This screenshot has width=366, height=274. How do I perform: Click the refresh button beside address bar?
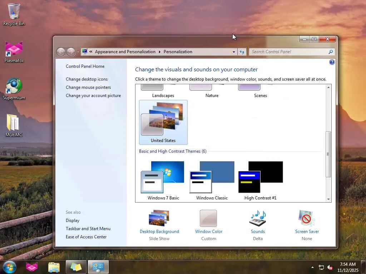tap(242, 52)
